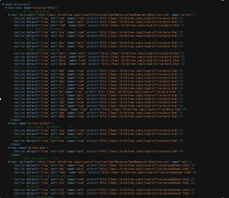The image size is (229, 198).
Task: Click the action row with ext="lrf"
Action: click(98, 89)
